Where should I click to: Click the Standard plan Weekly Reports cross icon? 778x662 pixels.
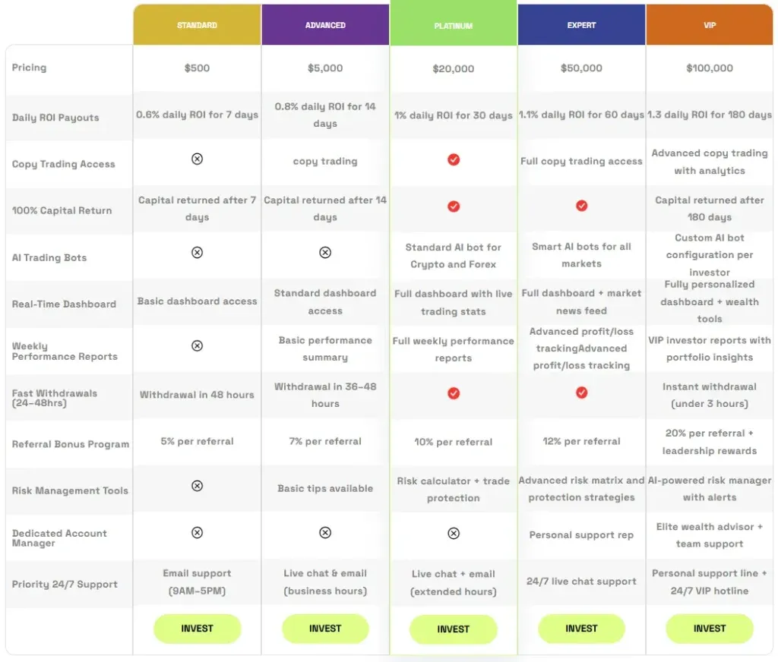pyautogui.click(x=197, y=345)
